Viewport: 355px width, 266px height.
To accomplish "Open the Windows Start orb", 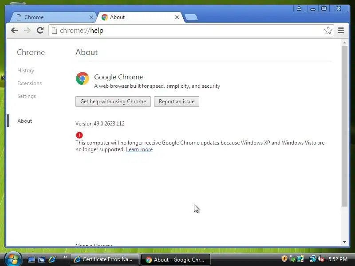I will [13, 259].
